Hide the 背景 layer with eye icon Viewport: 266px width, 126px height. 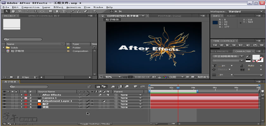(x=4, y=107)
